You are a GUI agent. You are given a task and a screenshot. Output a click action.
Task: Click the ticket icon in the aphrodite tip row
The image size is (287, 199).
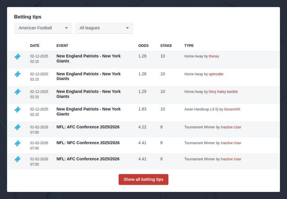point(18,74)
